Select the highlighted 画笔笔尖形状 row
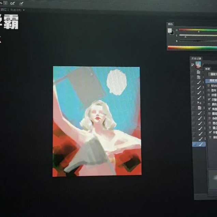This screenshot has width=217, height=217. [211, 81]
